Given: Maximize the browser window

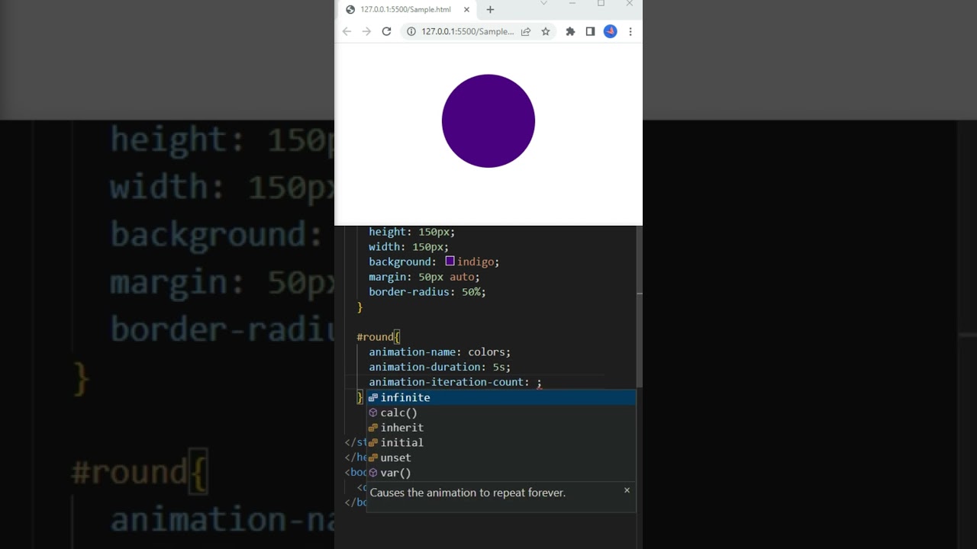Looking at the screenshot, I should [601, 3].
